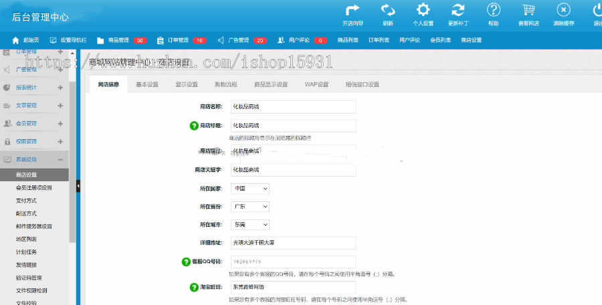The height and width of the screenshot is (305, 602).
Task: Collapse 系统设置 with the minus sign
Action: (60, 160)
